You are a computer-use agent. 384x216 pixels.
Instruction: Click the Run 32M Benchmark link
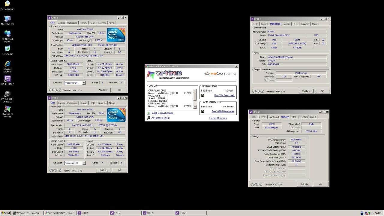coord(224,95)
